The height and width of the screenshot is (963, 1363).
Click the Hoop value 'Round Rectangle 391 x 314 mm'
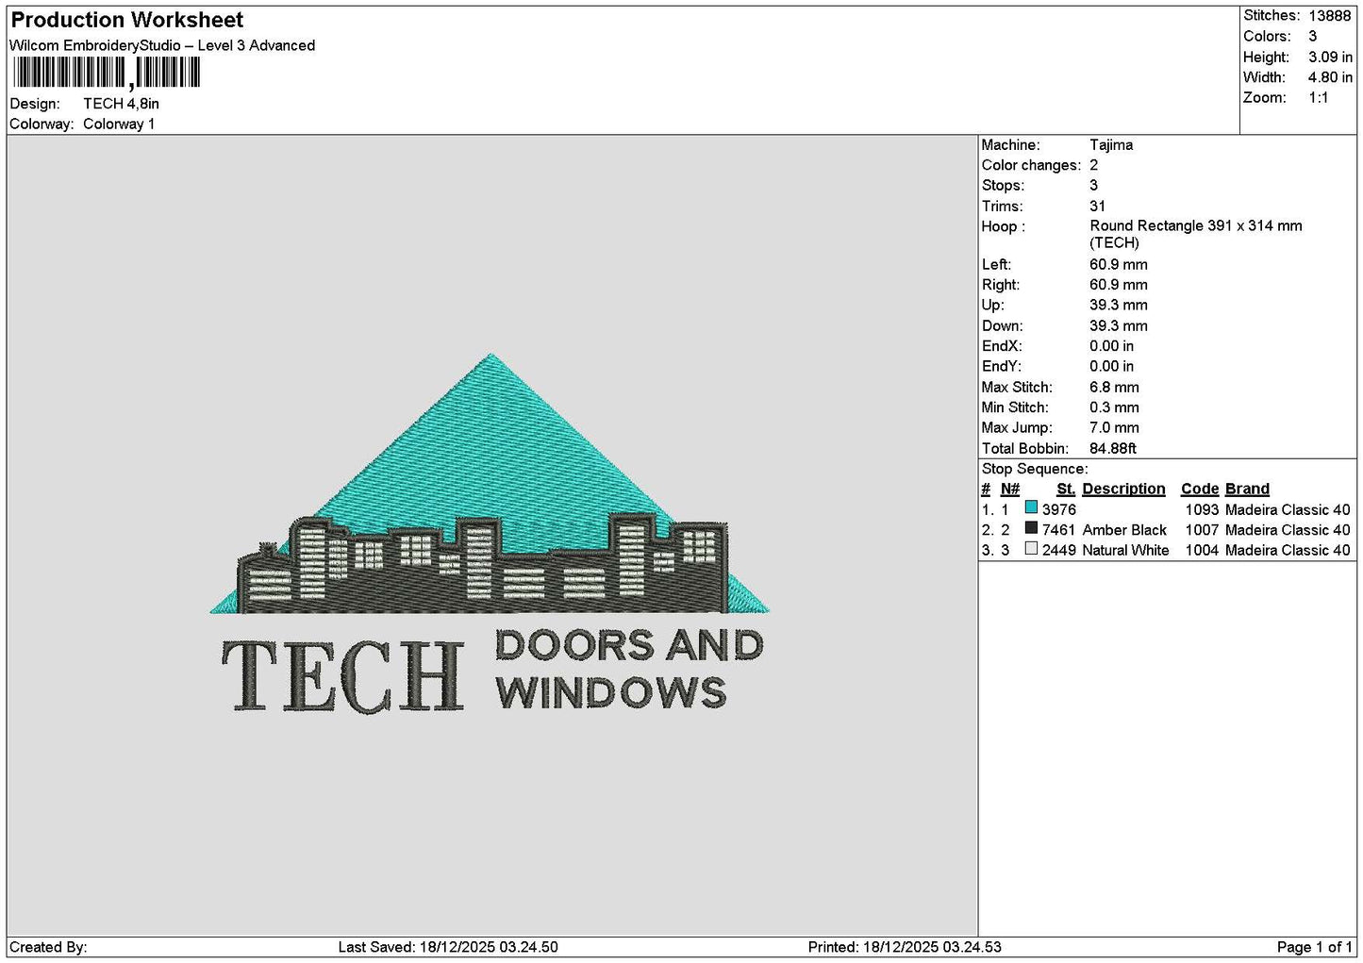(x=1196, y=226)
